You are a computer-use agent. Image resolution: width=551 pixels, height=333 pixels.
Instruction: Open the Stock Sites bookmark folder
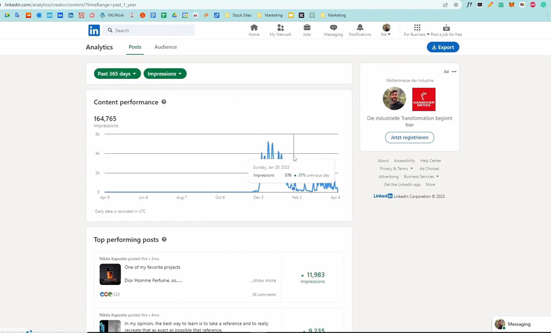coord(238,15)
